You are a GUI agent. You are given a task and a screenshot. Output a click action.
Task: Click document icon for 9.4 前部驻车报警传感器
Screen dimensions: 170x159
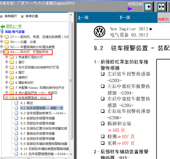(16, 118)
